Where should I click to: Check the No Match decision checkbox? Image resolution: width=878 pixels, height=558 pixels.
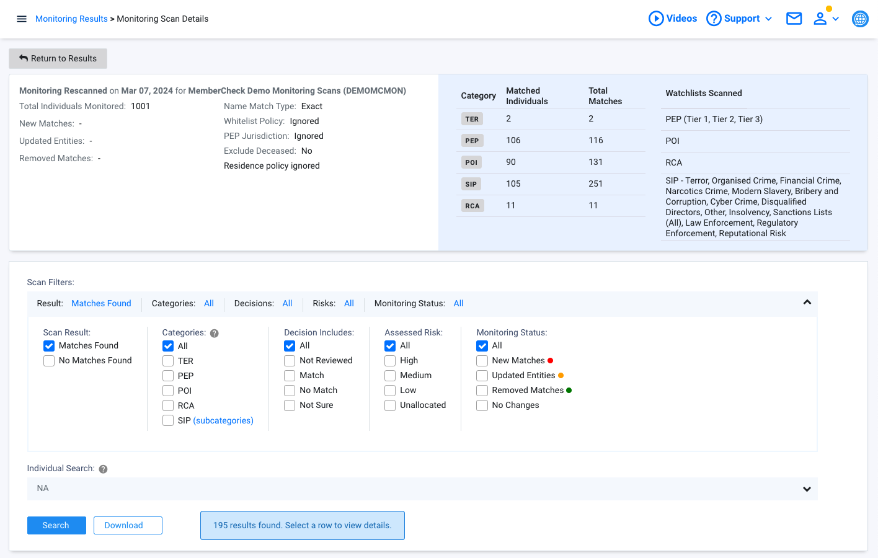click(x=290, y=391)
